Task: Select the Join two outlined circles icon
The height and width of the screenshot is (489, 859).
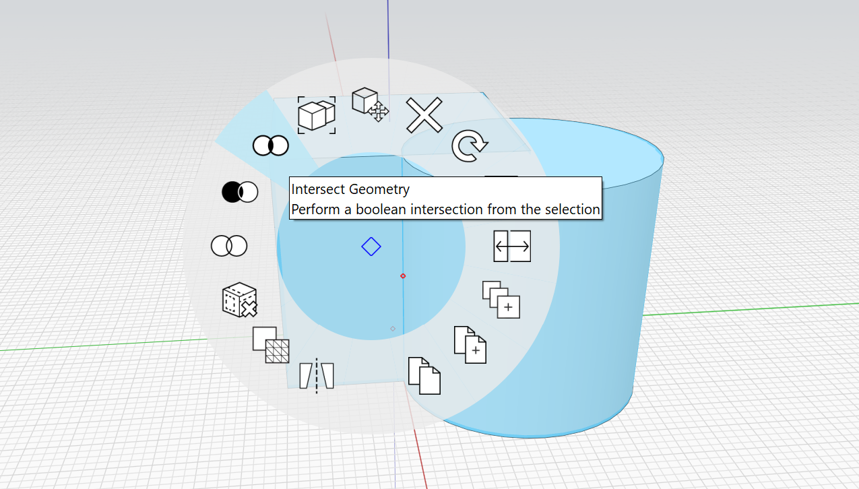Action: [229, 246]
